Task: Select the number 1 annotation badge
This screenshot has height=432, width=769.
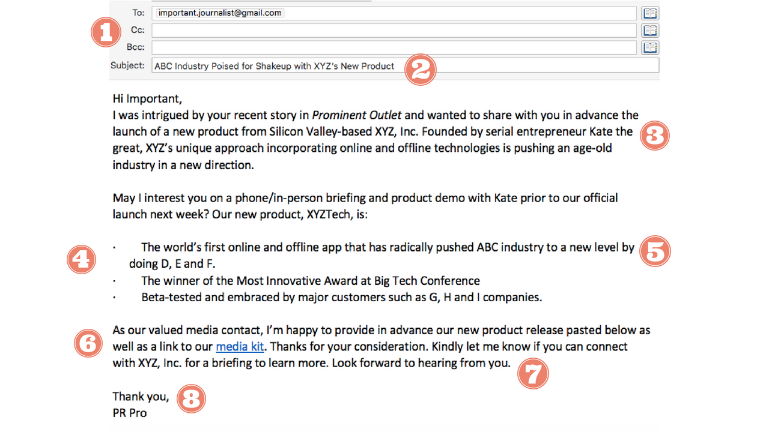Action: point(106,32)
